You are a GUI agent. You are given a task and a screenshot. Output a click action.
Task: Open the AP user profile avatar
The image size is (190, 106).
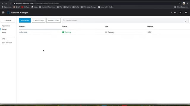[x=186, y=12]
